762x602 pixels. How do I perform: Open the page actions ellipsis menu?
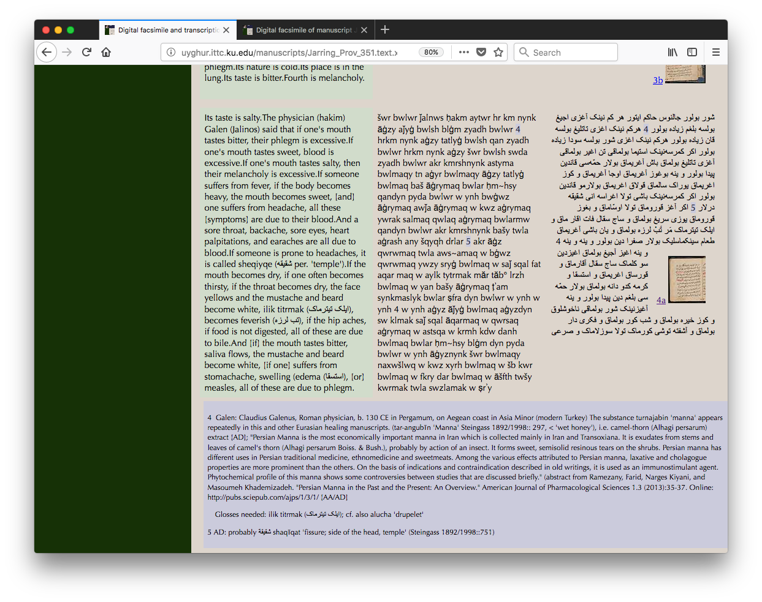tap(464, 52)
